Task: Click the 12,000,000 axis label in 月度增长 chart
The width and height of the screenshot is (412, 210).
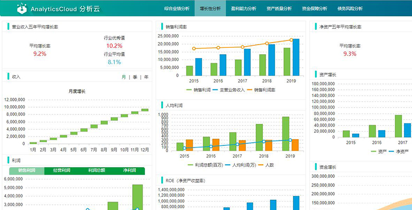Action: click(15, 100)
